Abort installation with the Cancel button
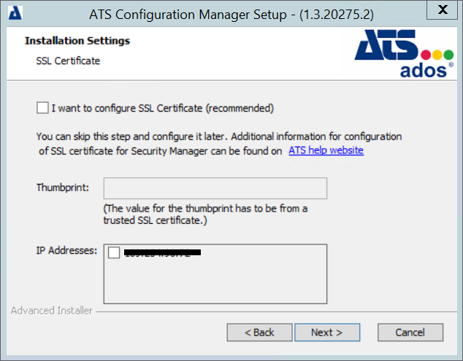Viewport: 463px width, 361px height. [410, 333]
